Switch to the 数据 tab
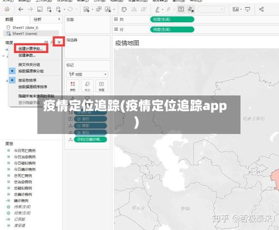 tap(9, 20)
